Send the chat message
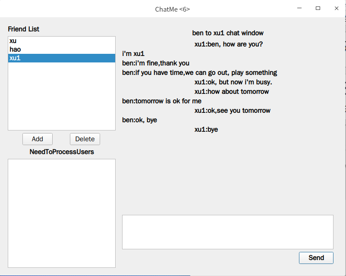The width and height of the screenshot is (346, 276). tap(316, 258)
